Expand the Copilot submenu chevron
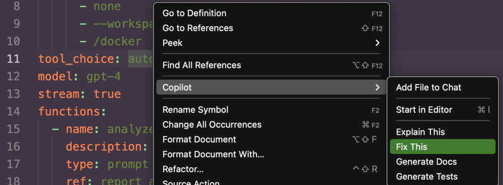 (377, 87)
